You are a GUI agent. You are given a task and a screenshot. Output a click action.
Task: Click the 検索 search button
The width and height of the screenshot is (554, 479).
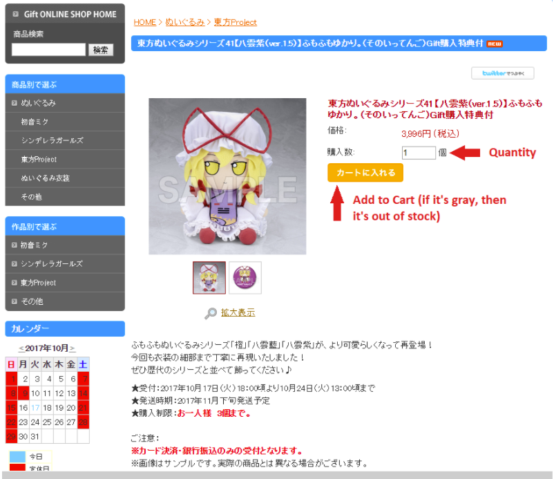[101, 50]
